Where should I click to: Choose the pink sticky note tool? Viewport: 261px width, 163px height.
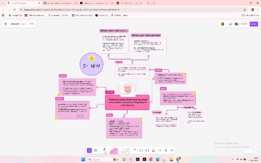[114, 151]
